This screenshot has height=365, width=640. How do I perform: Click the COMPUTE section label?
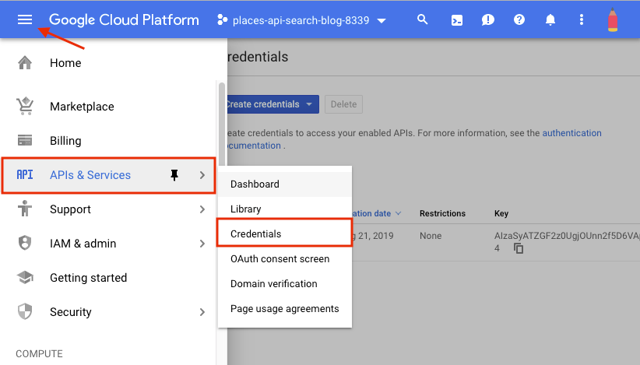39,353
